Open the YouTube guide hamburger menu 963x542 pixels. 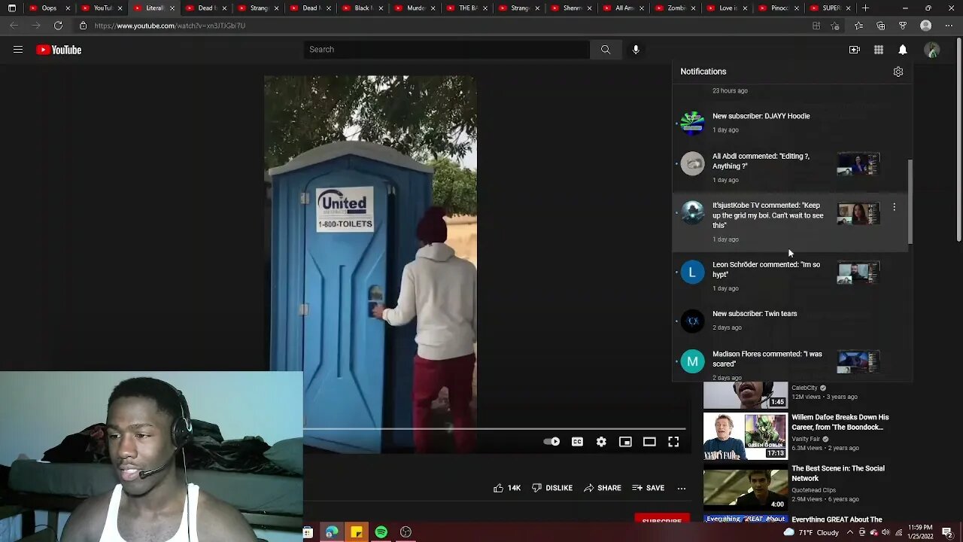click(18, 50)
